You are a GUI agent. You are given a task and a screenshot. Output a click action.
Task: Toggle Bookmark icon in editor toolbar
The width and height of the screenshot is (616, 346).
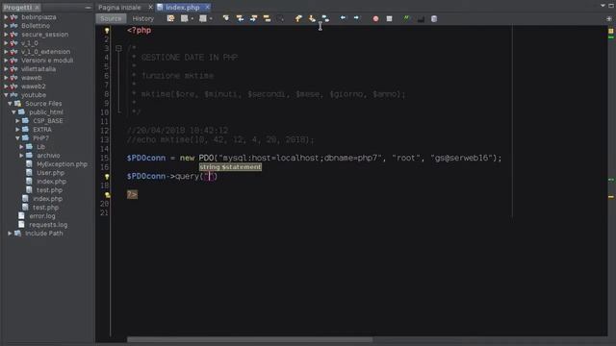point(325,18)
